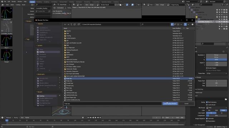This screenshot has height=128, width=229.
Task: Open File View filter settings dropdown
Action: (x=188, y=25)
